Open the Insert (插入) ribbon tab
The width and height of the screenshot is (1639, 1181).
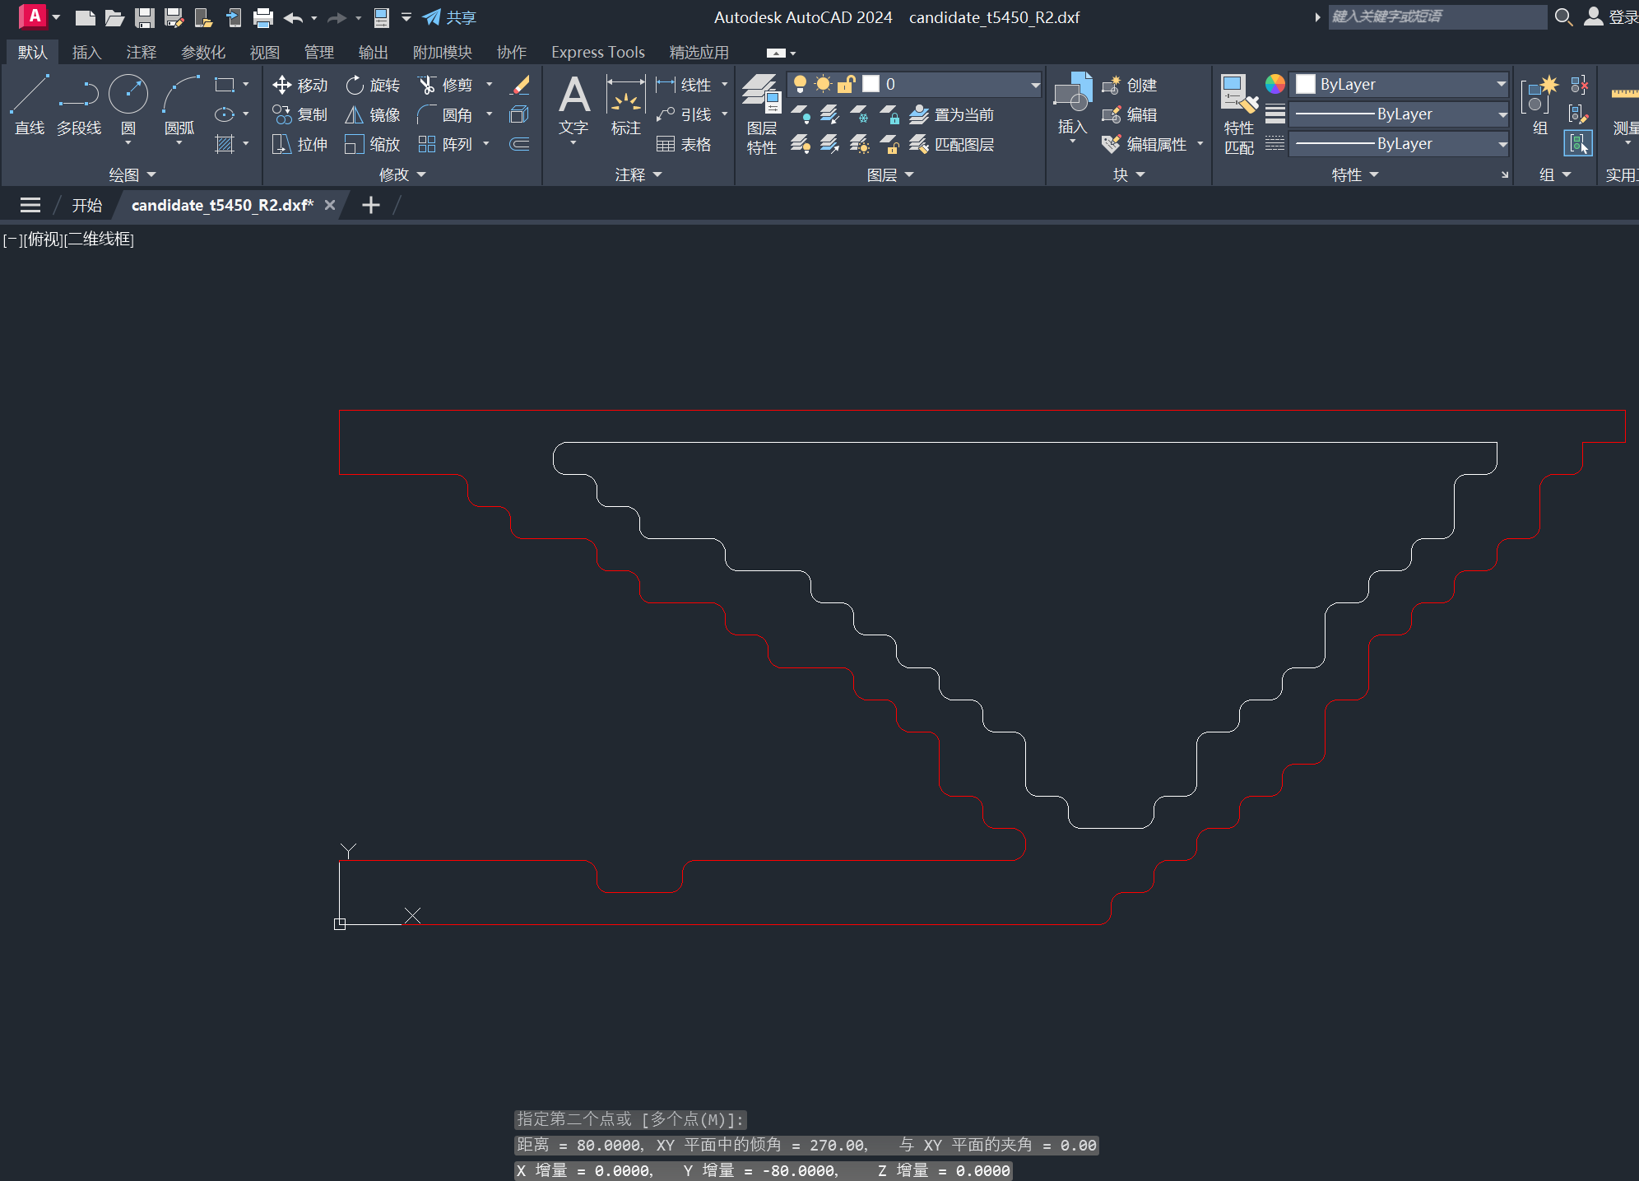pos(86,52)
